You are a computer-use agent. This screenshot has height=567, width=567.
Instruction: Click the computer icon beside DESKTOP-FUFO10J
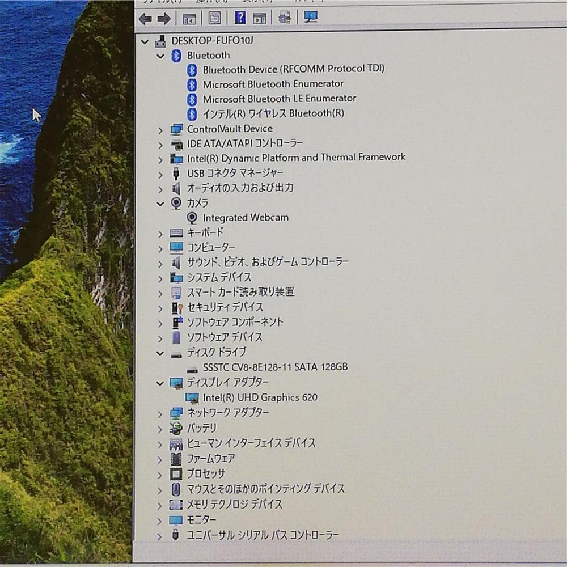point(160,41)
